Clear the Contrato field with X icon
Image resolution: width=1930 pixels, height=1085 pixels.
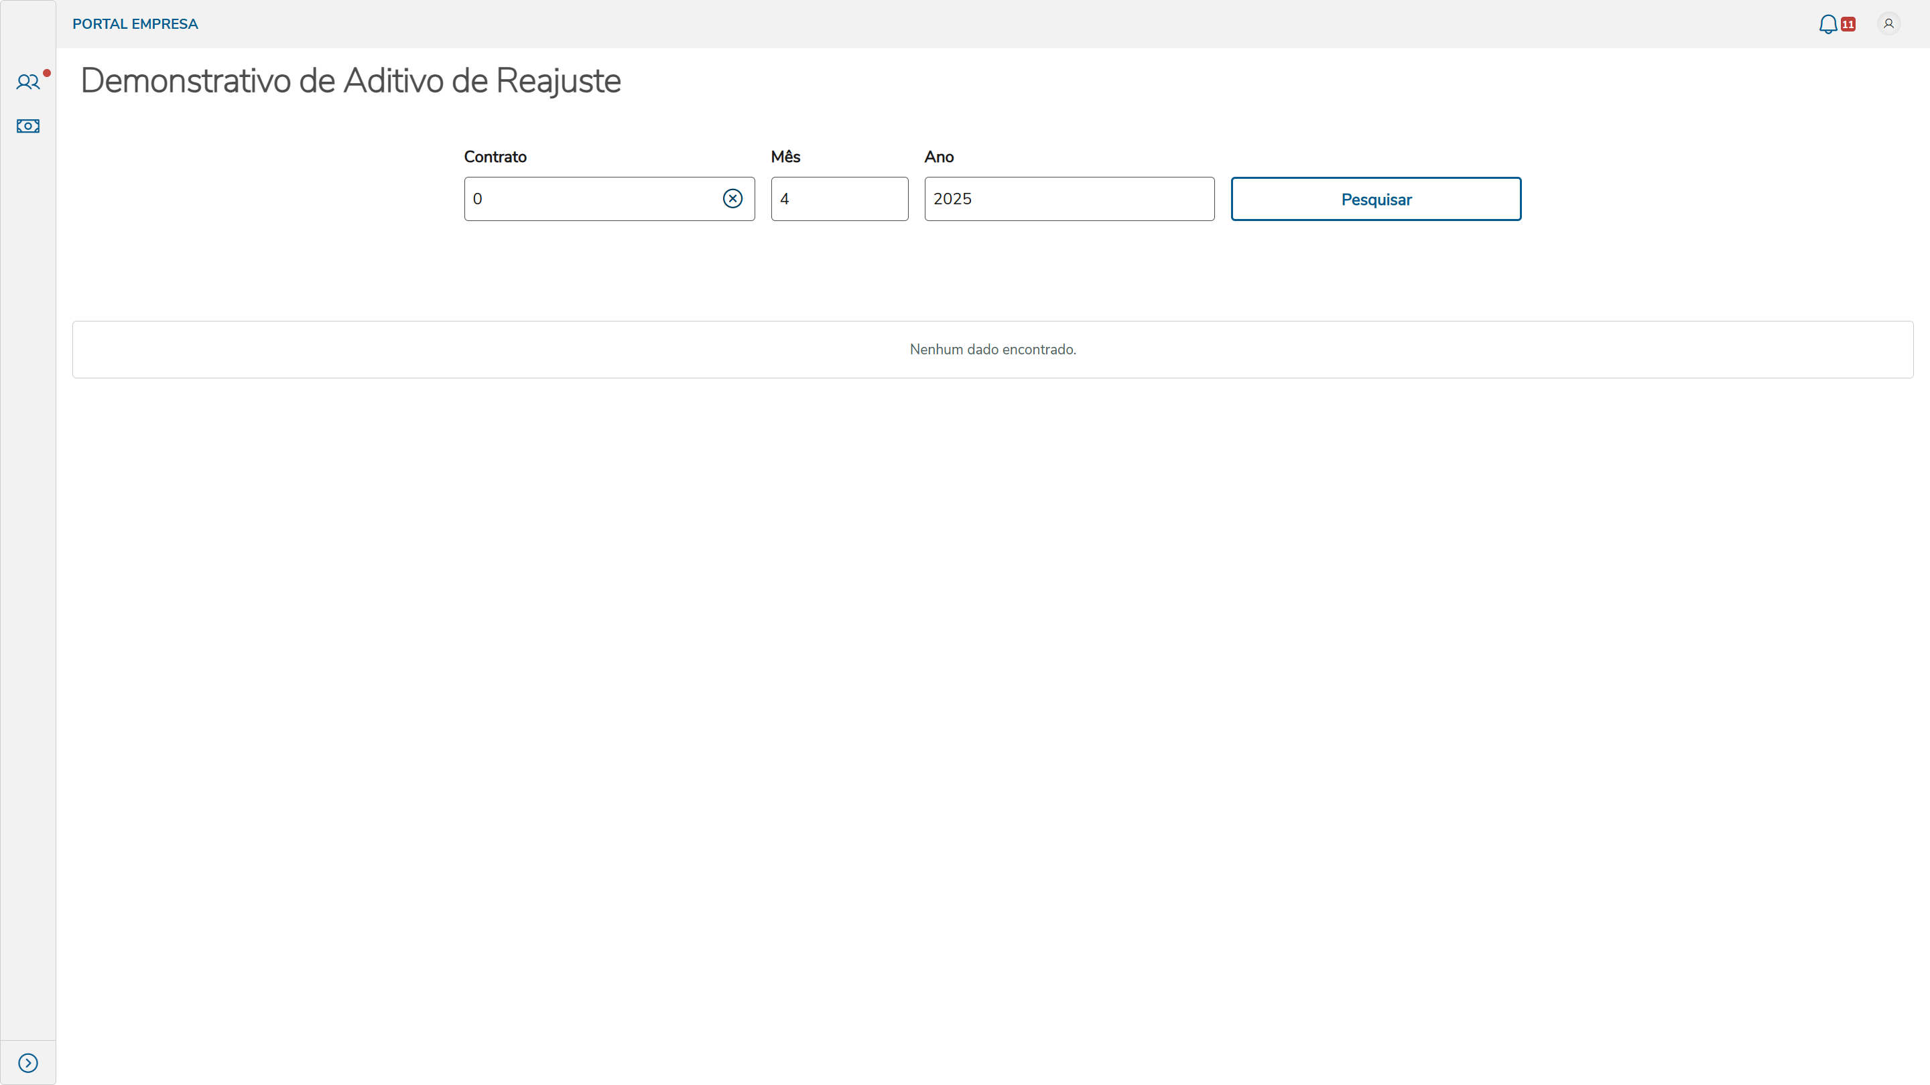coord(732,198)
